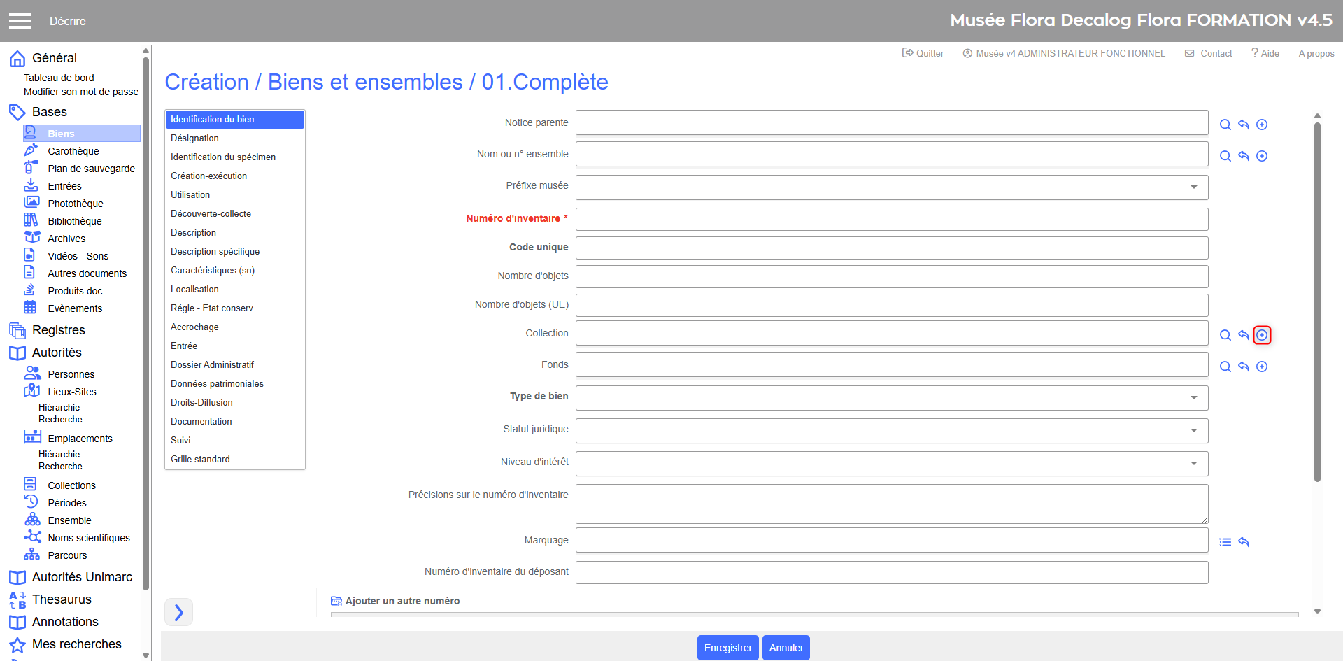This screenshot has height=661, width=1343.
Task: Click the search icon beside Notice parente
Action: (x=1225, y=125)
